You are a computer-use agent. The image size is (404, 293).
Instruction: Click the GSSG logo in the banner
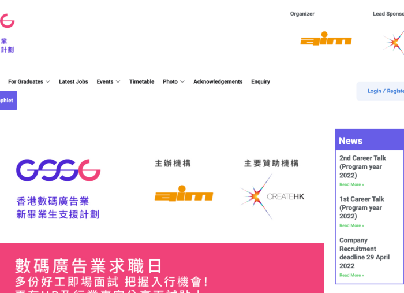[58, 170]
